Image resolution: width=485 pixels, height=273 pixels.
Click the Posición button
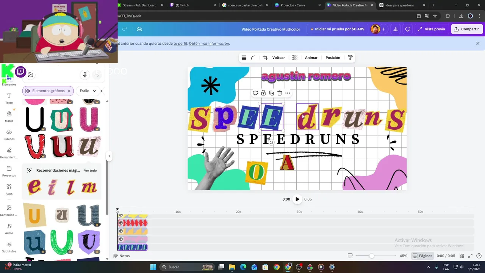point(333,58)
